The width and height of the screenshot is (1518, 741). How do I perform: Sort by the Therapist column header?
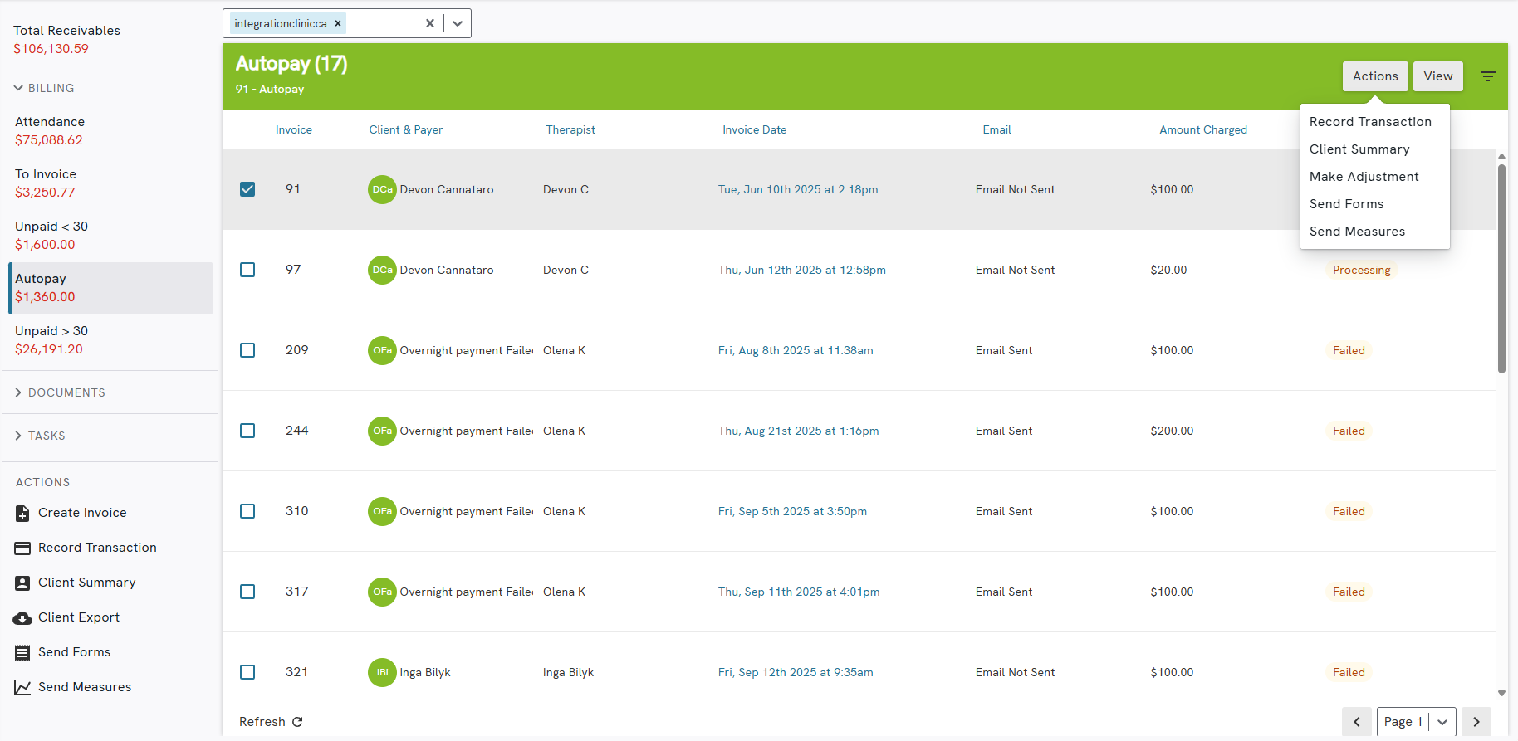click(570, 130)
